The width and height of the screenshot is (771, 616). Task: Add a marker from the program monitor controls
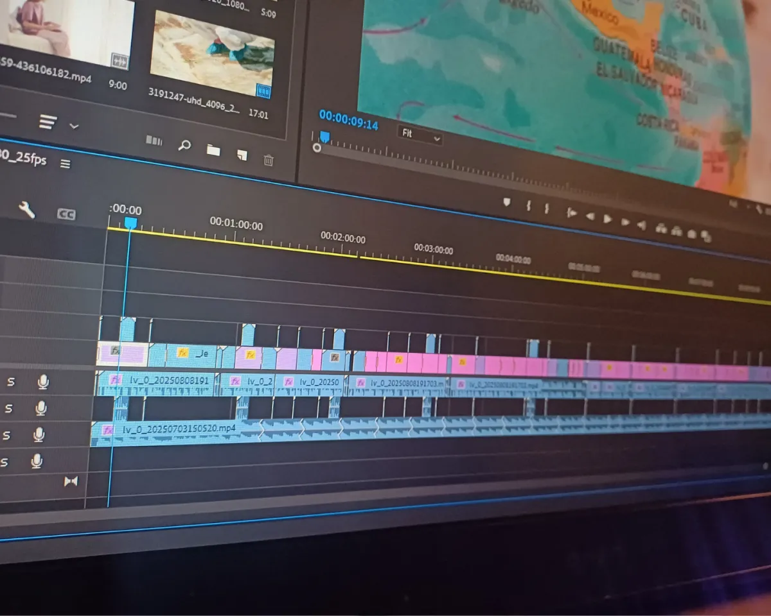(x=506, y=202)
